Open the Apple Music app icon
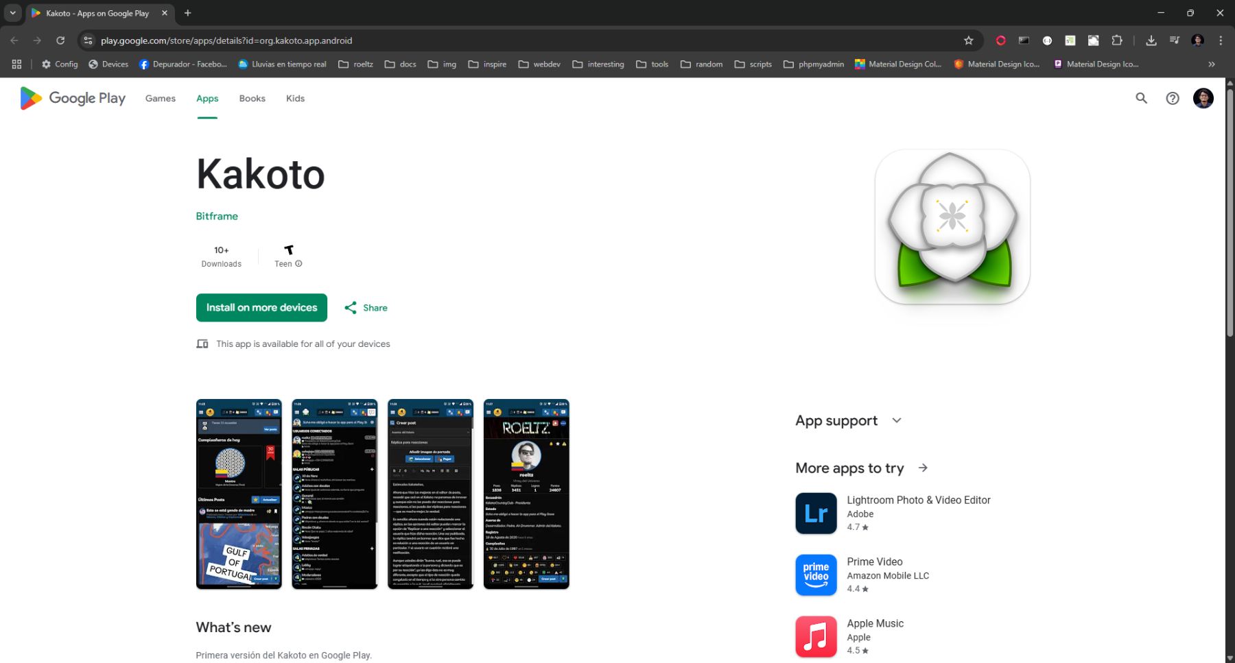1235x663 pixels. [x=816, y=636]
